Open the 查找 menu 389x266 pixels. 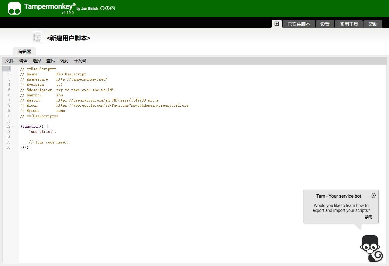pos(50,61)
